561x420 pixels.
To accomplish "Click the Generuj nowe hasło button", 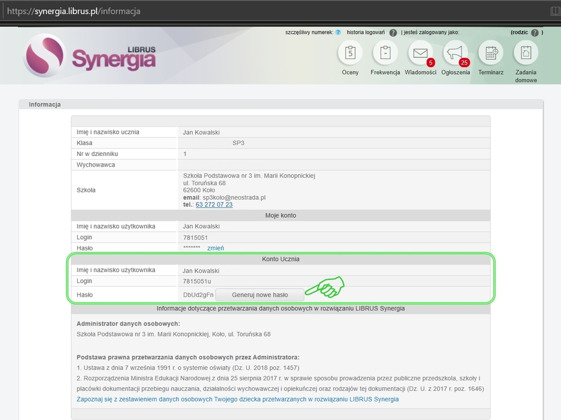I will pos(260,295).
